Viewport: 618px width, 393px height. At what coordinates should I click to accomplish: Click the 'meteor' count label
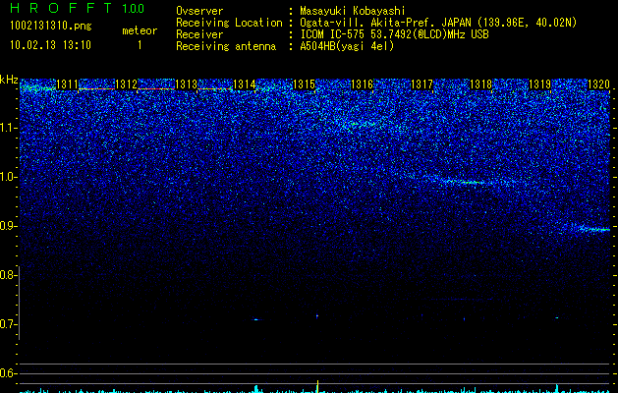pyautogui.click(x=140, y=30)
